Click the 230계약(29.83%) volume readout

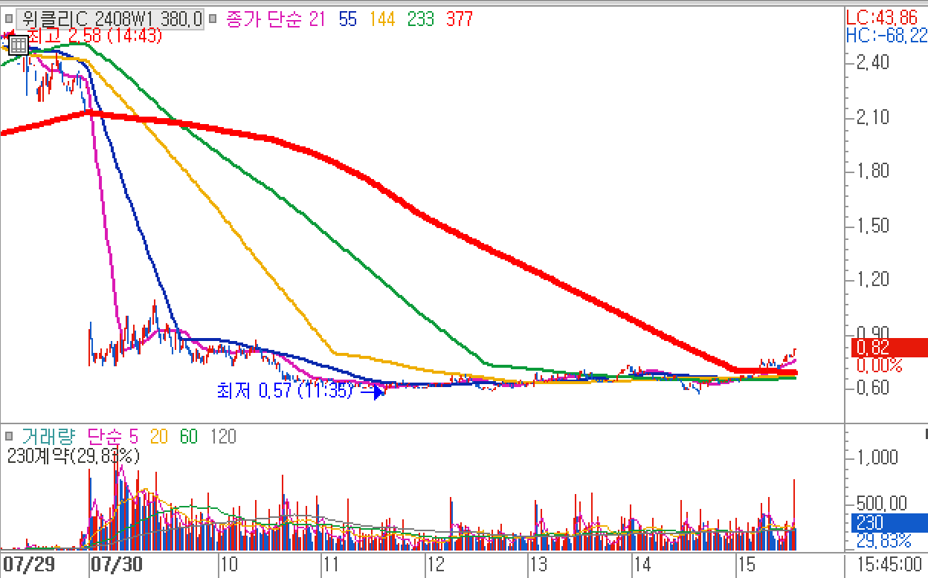tap(73, 455)
